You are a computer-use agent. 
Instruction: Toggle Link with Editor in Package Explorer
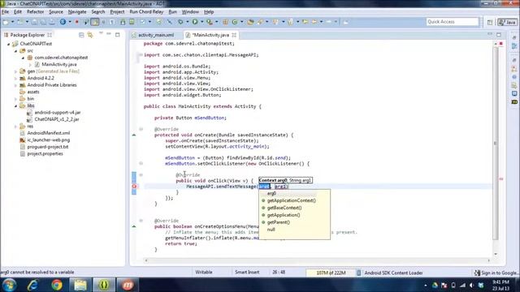coord(90,35)
